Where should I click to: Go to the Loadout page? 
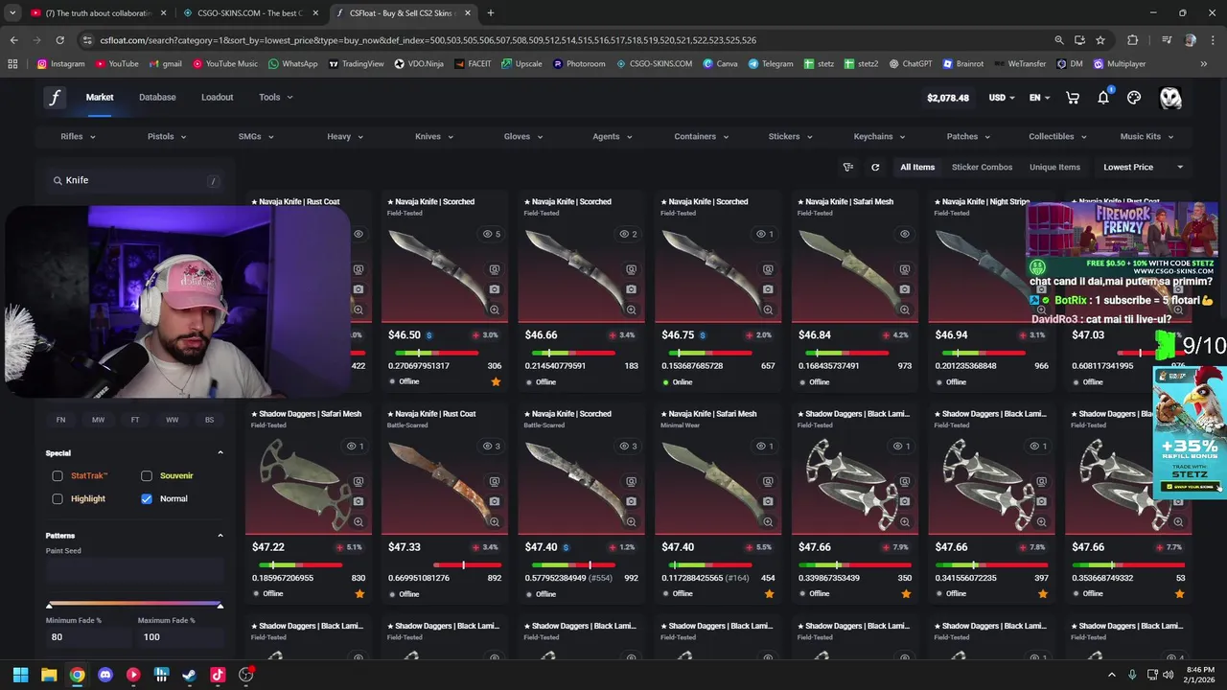[x=217, y=97]
